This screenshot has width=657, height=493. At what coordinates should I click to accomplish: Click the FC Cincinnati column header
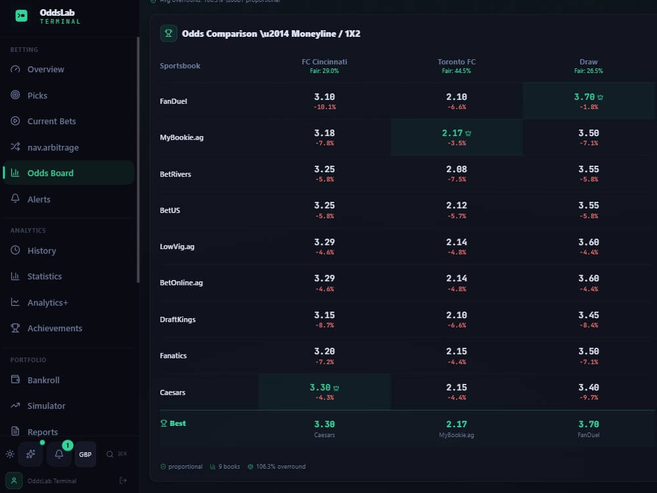point(325,66)
